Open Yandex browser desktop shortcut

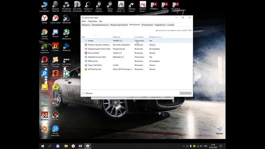[45, 19]
